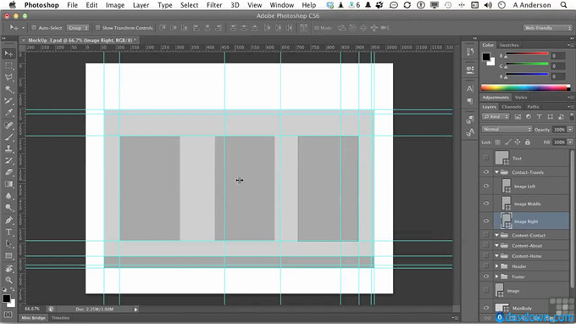Open the Window menu
Viewport: 576px width, 324px height.
click(282, 5)
